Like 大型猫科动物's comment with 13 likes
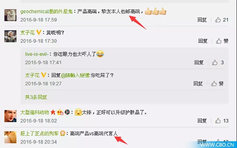The height and width of the screenshot is (148, 237). (x=218, y=121)
